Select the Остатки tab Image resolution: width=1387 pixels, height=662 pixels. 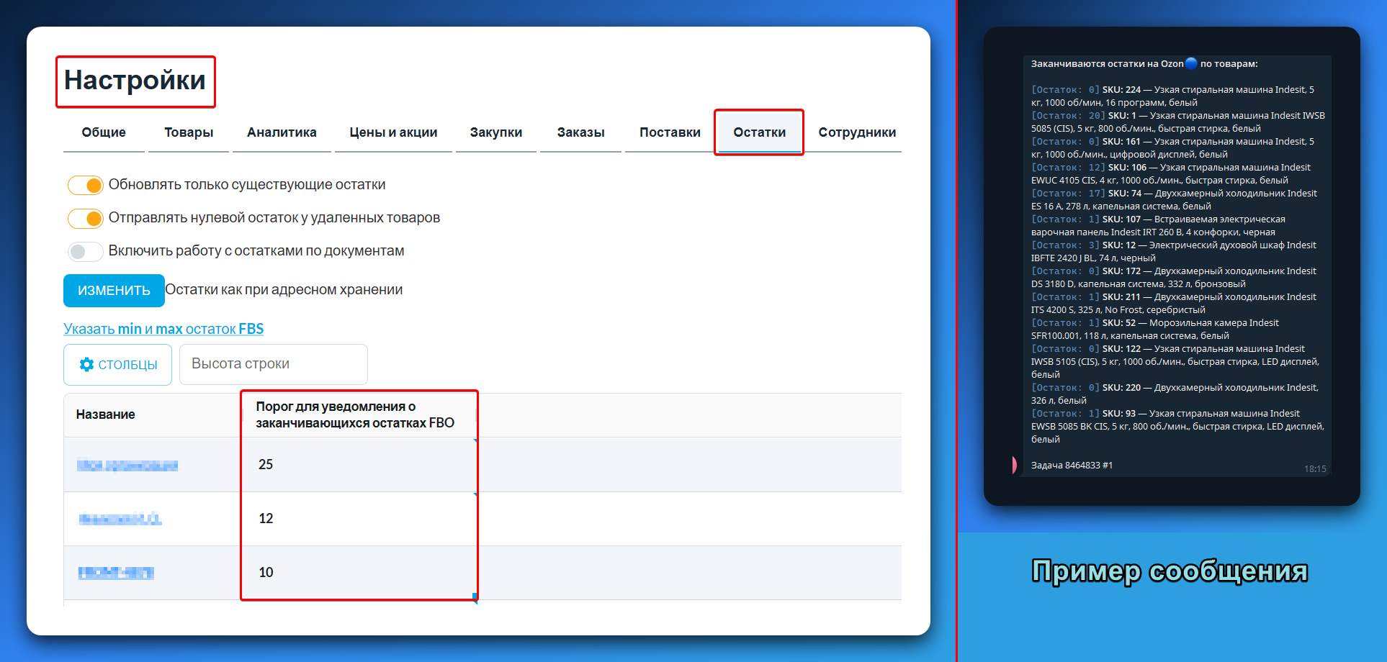click(759, 132)
